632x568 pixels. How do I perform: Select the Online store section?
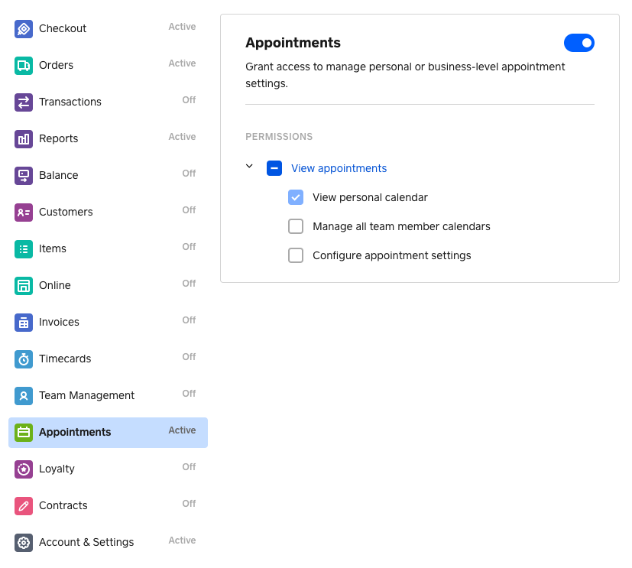point(108,285)
